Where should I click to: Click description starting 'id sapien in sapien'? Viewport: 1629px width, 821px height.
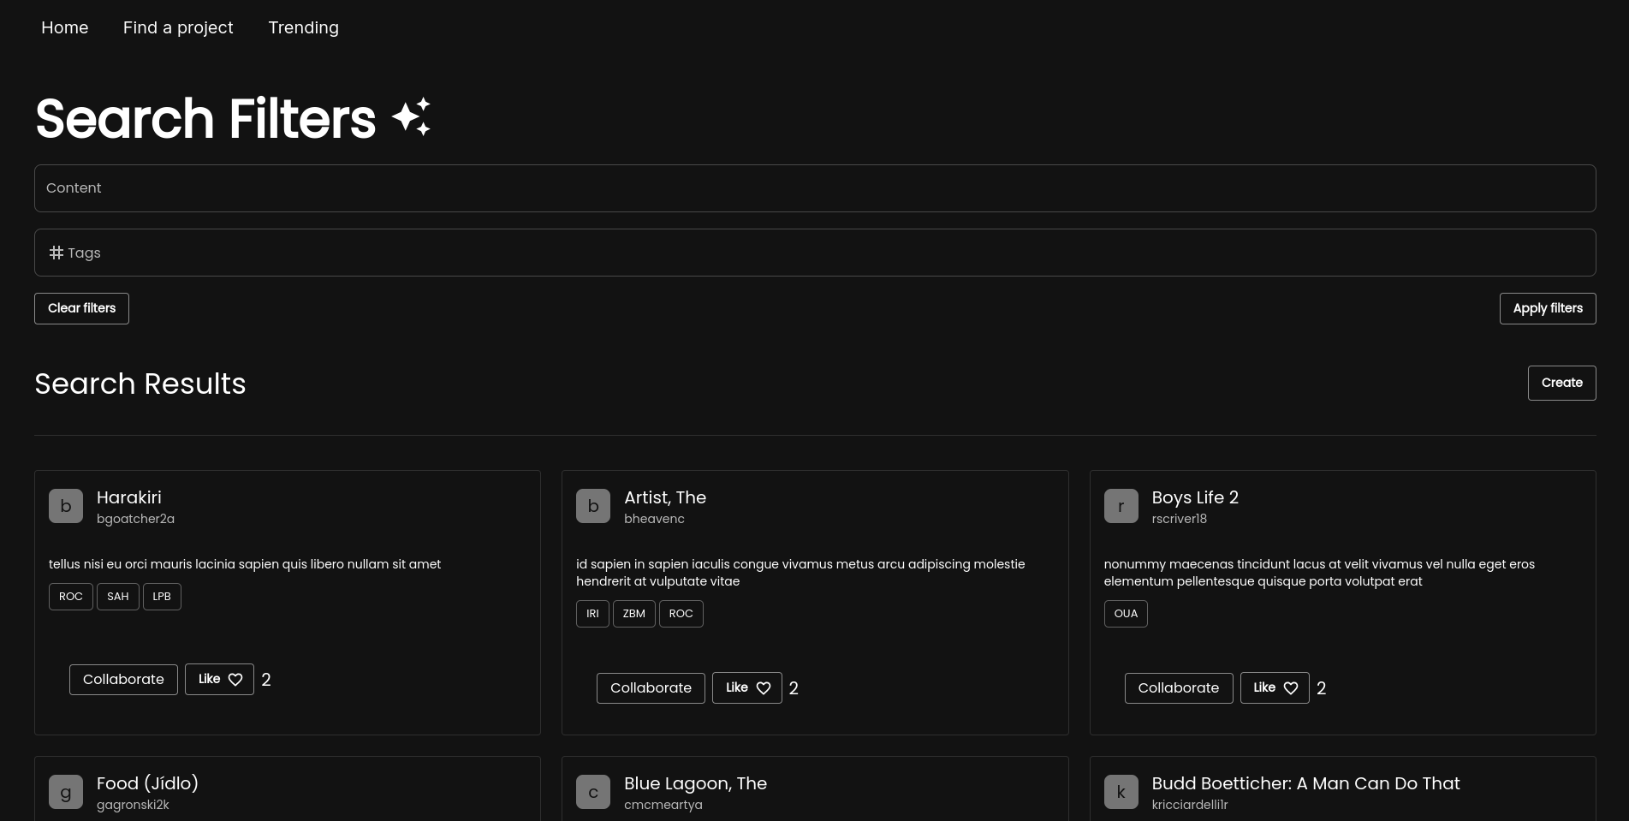click(x=800, y=573)
